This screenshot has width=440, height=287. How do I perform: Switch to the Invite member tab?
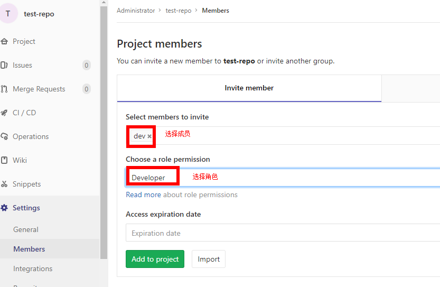click(249, 88)
